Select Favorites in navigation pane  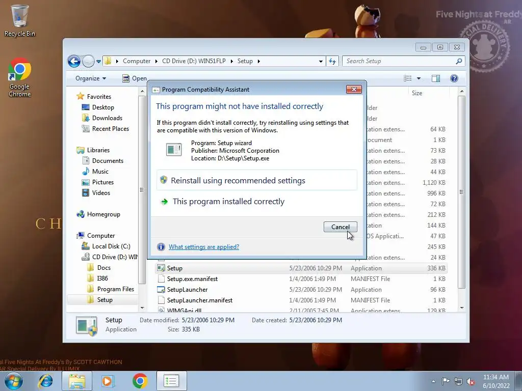pyautogui.click(x=99, y=96)
